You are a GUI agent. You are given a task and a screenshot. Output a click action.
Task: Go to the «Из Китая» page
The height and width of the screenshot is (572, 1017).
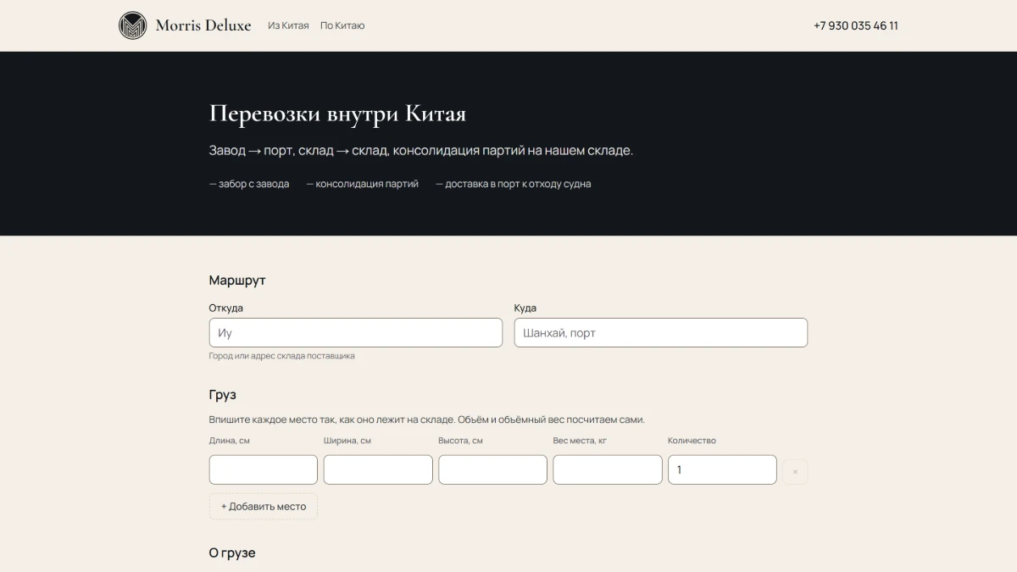(x=288, y=25)
